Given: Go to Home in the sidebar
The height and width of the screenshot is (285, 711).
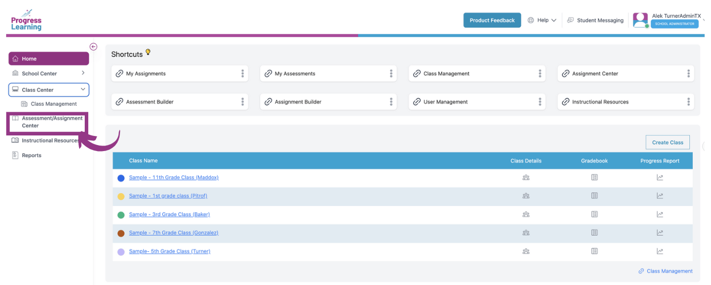Looking at the screenshot, I should pyautogui.click(x=49, y=59).
